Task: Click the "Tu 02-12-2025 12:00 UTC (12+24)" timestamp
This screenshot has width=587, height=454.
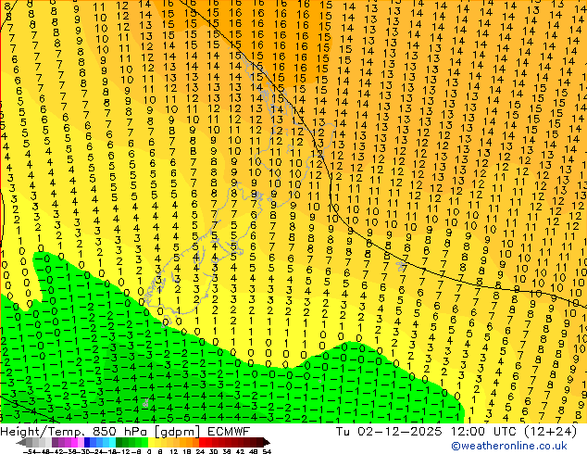Action: 456,432
